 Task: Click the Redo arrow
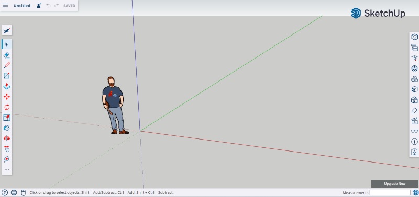click(57, 6)
